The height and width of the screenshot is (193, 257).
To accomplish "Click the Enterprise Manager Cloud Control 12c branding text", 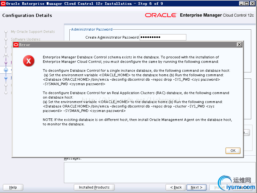I will click(217, 15).
